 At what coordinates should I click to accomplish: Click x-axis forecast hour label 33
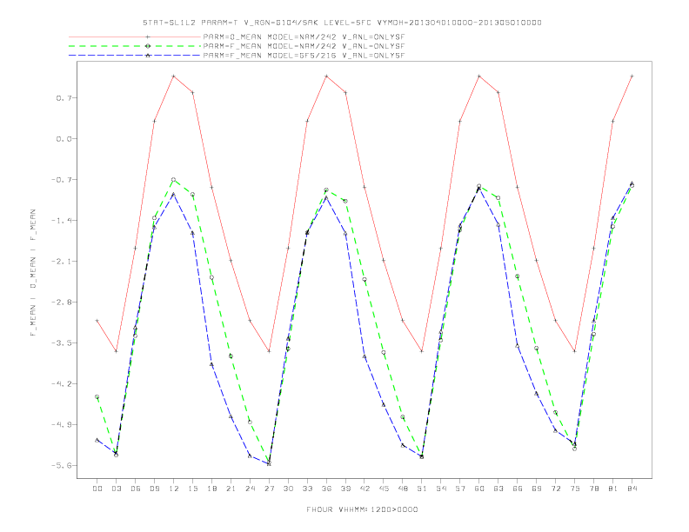tap(307, 489)
